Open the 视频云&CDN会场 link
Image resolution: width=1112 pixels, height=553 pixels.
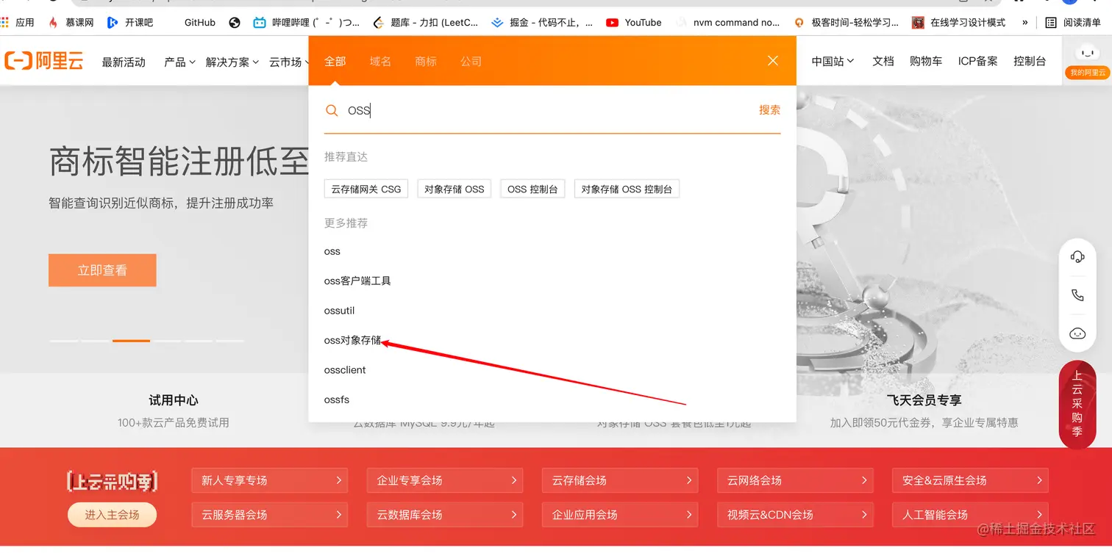[795, 515]
